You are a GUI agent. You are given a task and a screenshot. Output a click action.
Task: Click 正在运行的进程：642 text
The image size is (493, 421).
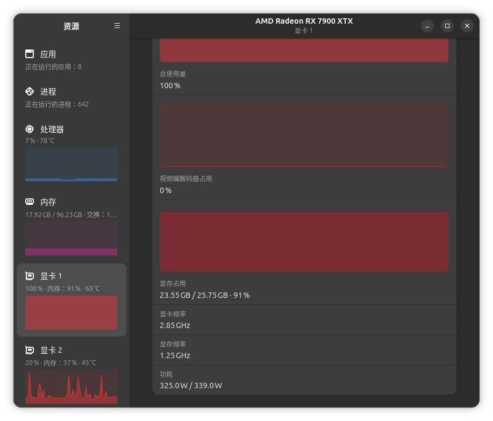tap(57, 104)
